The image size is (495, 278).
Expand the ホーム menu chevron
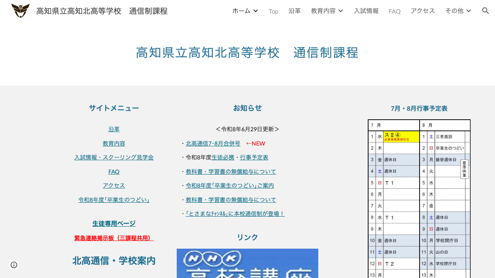pyautogui.click(x=256, y=11)
